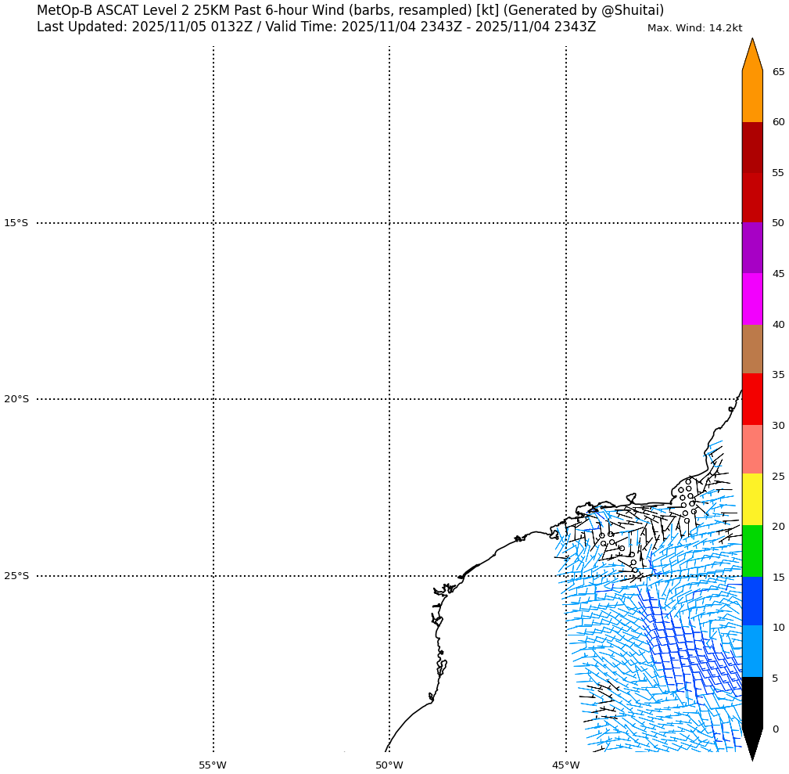Click the 55°W longitude label
Screen dimensions: 789x774
tap(213, 765)
